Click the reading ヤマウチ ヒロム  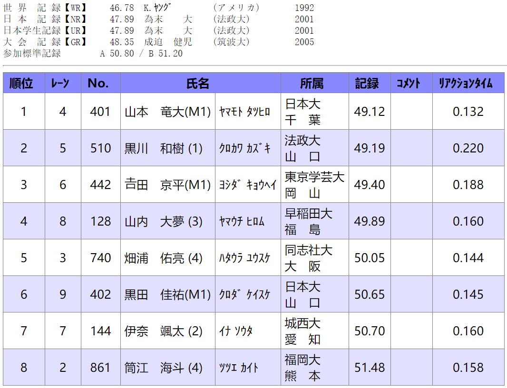[242, 221]
